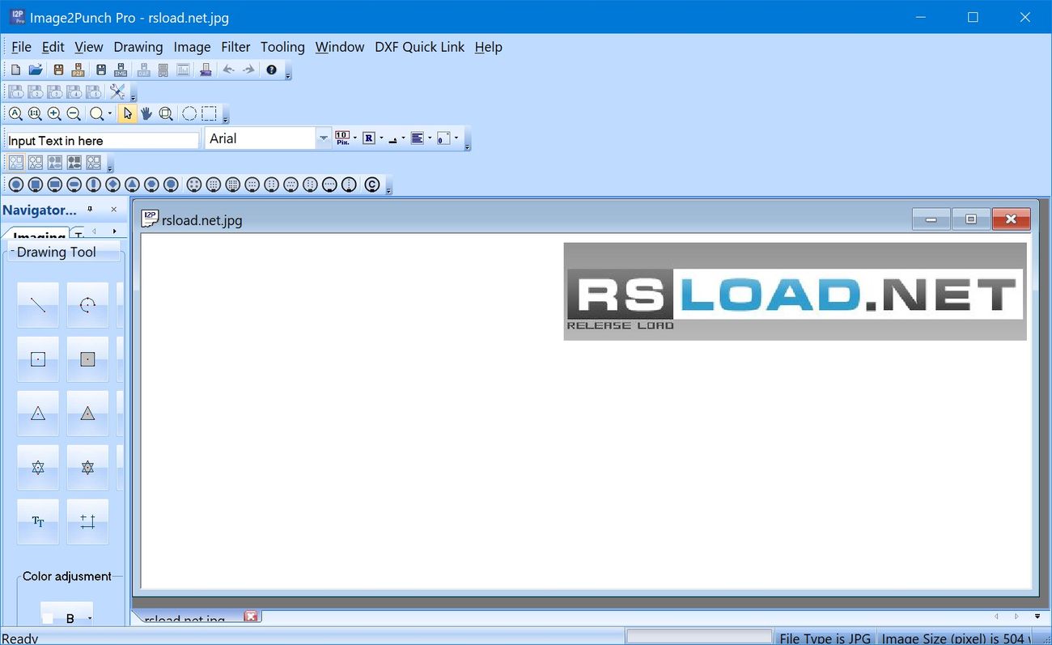The image size is (1052, 645).
Task: Open the Filter menu
Action: point(235,47)
